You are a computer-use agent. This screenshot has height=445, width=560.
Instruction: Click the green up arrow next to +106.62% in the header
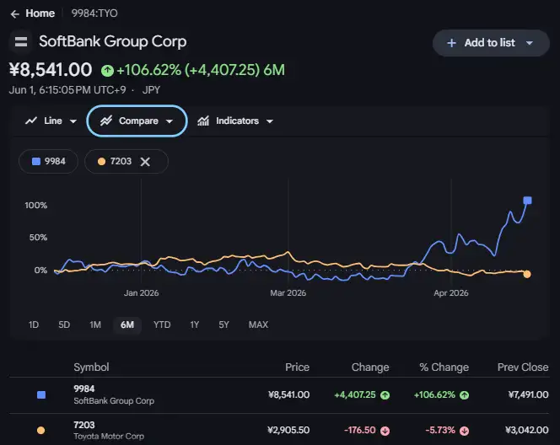107,70
